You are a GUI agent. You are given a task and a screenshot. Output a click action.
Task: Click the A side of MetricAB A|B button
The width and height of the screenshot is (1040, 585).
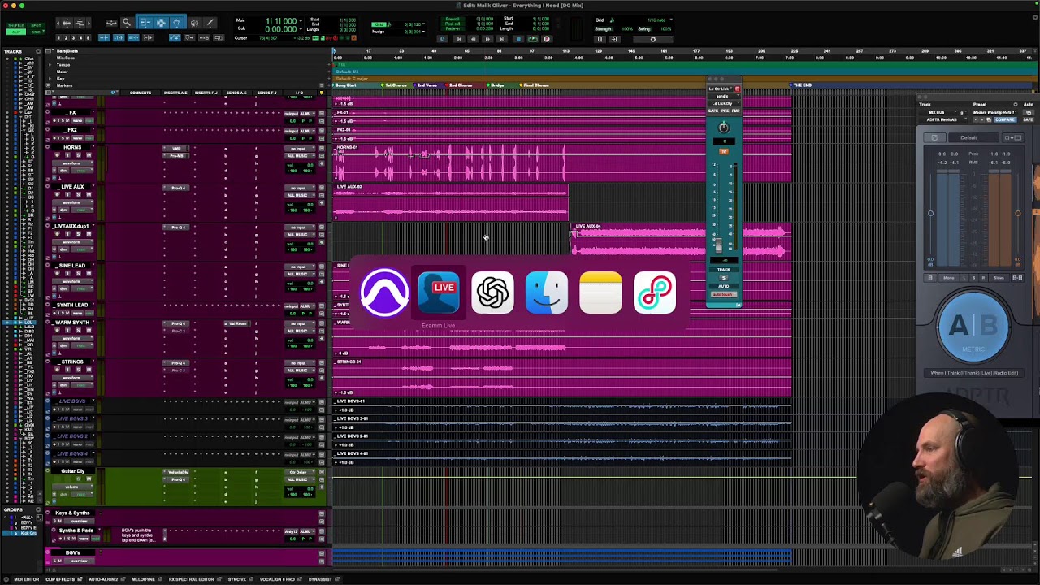(957, 326)
